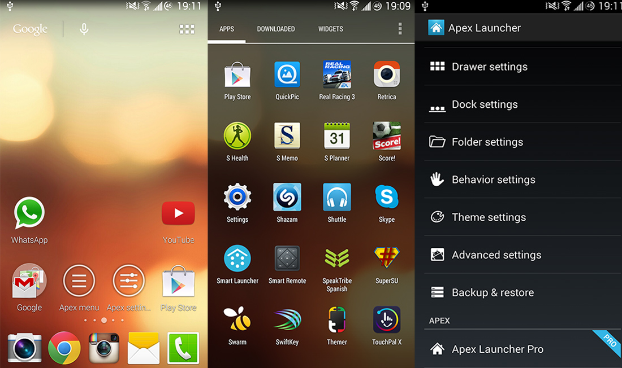
Task: Open Instagram from the dock
Action: (x=104, y=348)
